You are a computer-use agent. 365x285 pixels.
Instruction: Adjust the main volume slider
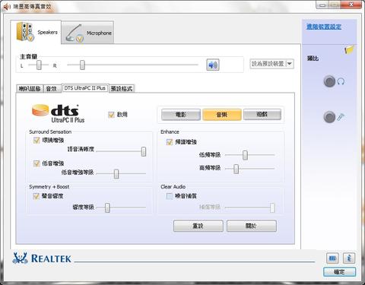[x=82, y=65]
